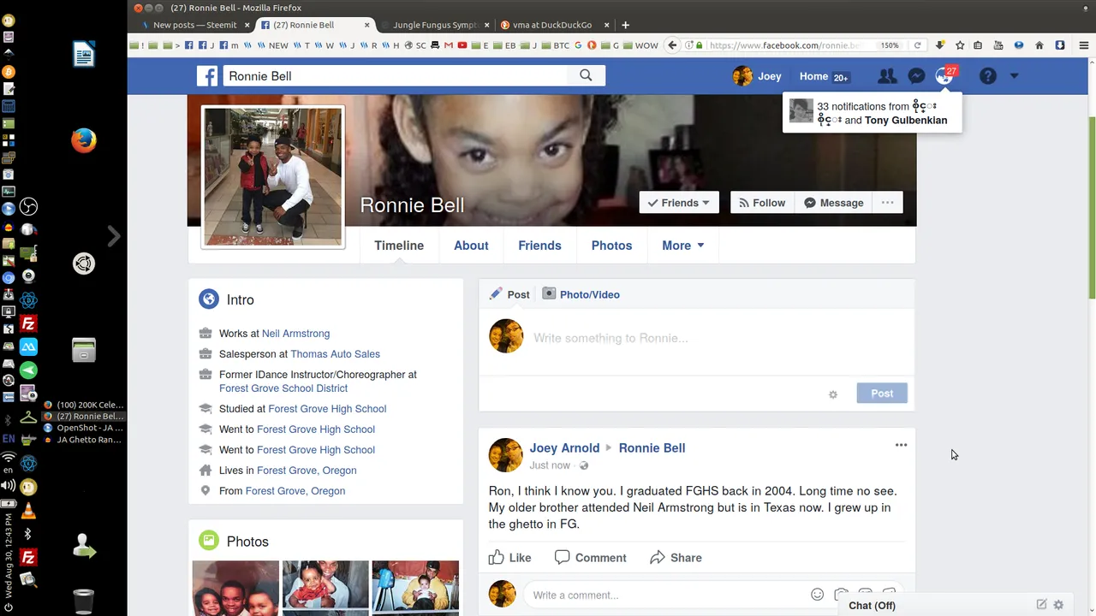Click the Follow button
Image resolution: width=1096 pixels, height=616 pixels.
click(762, 203)
